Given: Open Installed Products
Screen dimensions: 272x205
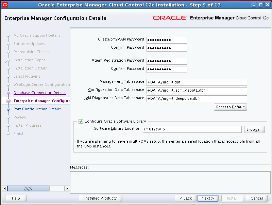Looking at the screenshot, I should (100, 198).
